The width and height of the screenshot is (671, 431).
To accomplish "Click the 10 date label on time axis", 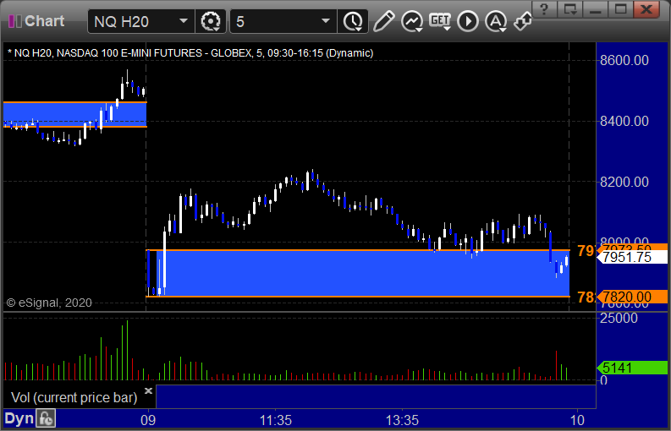I will (x=577, y=420).
